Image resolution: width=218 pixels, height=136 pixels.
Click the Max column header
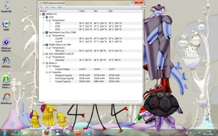click(115, 11)
